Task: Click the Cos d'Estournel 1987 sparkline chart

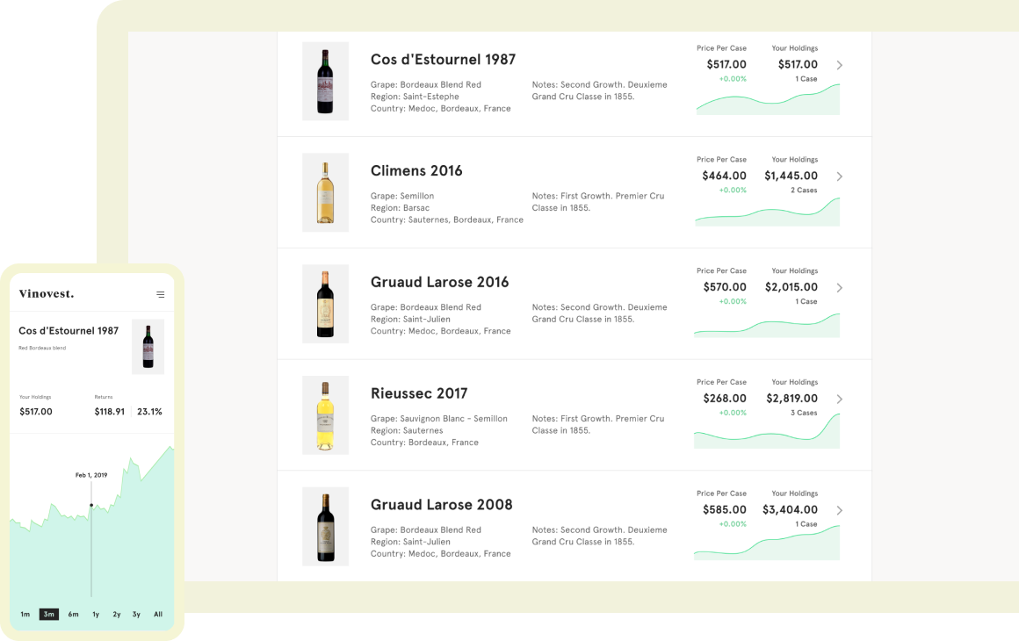Action: point(768,99)
